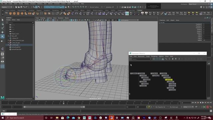Toggle snap to points
Image resolution: width=213 pixels, height=120 pixels.
click(x=79, y=7)
